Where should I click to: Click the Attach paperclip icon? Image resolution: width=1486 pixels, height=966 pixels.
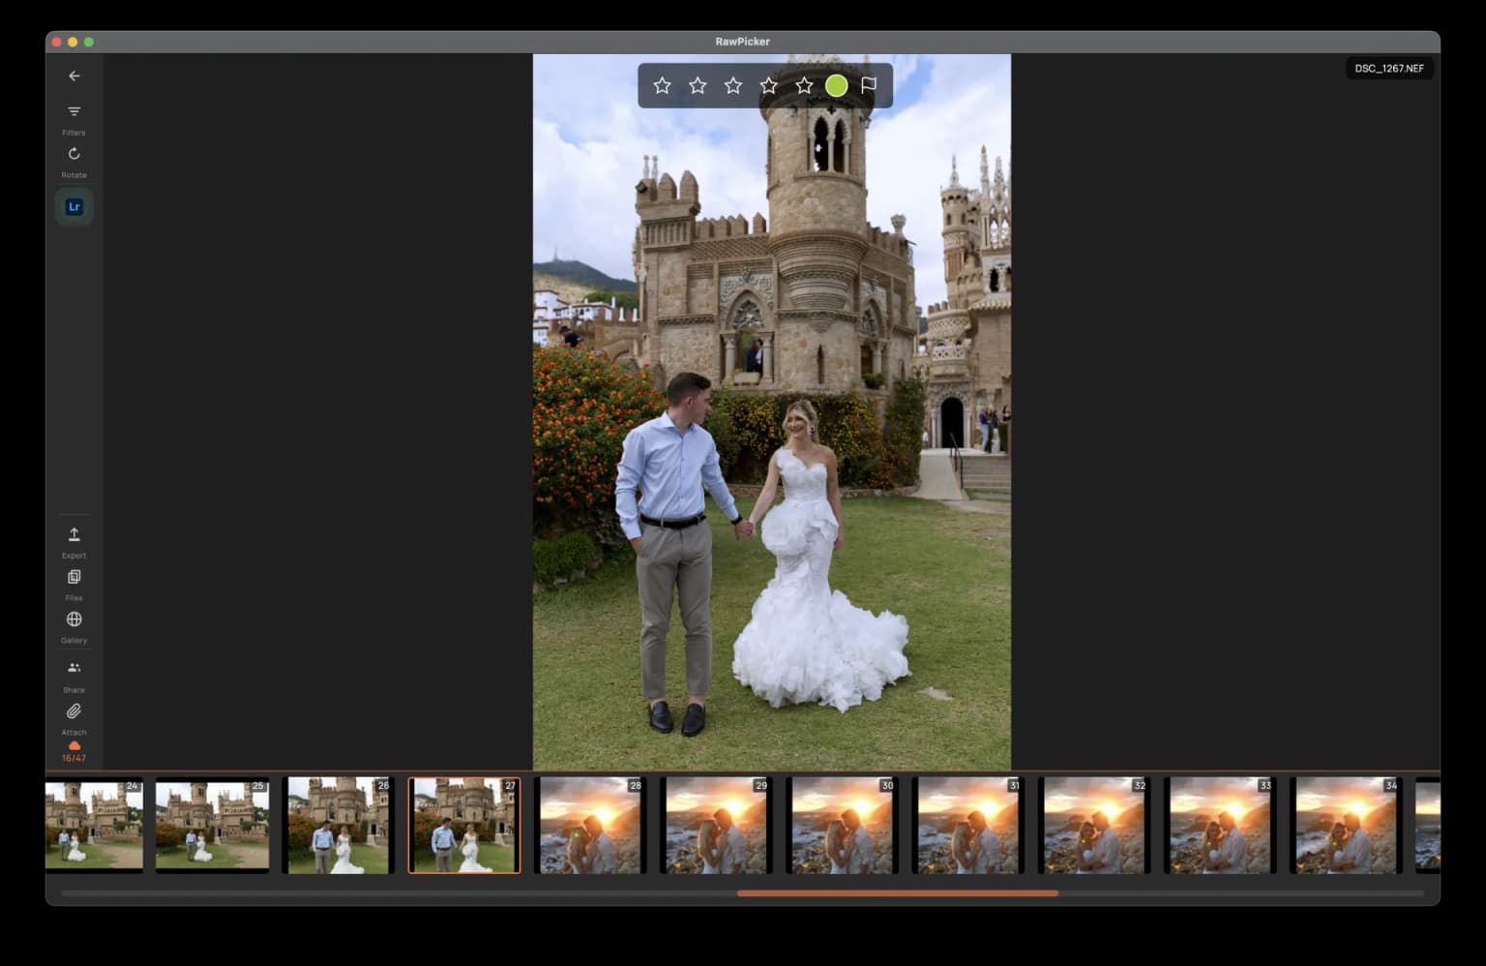(x=74, y=711)
